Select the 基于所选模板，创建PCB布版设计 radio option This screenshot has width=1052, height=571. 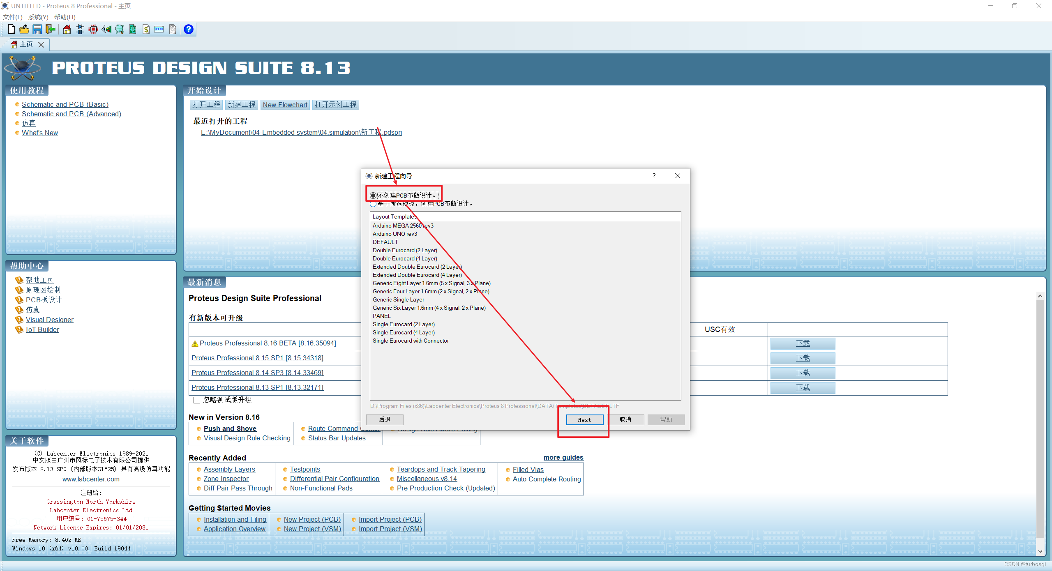tap(373, 204)
